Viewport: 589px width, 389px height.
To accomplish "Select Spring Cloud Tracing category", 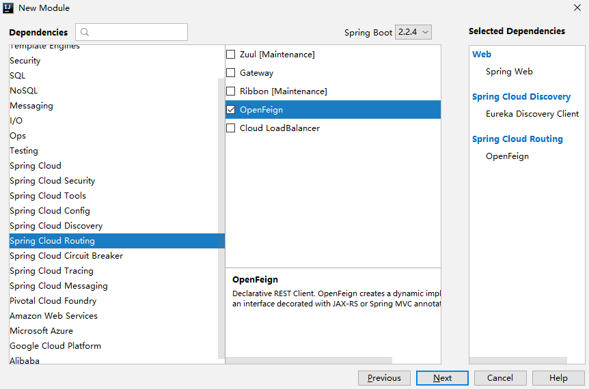I will (117, 270).
